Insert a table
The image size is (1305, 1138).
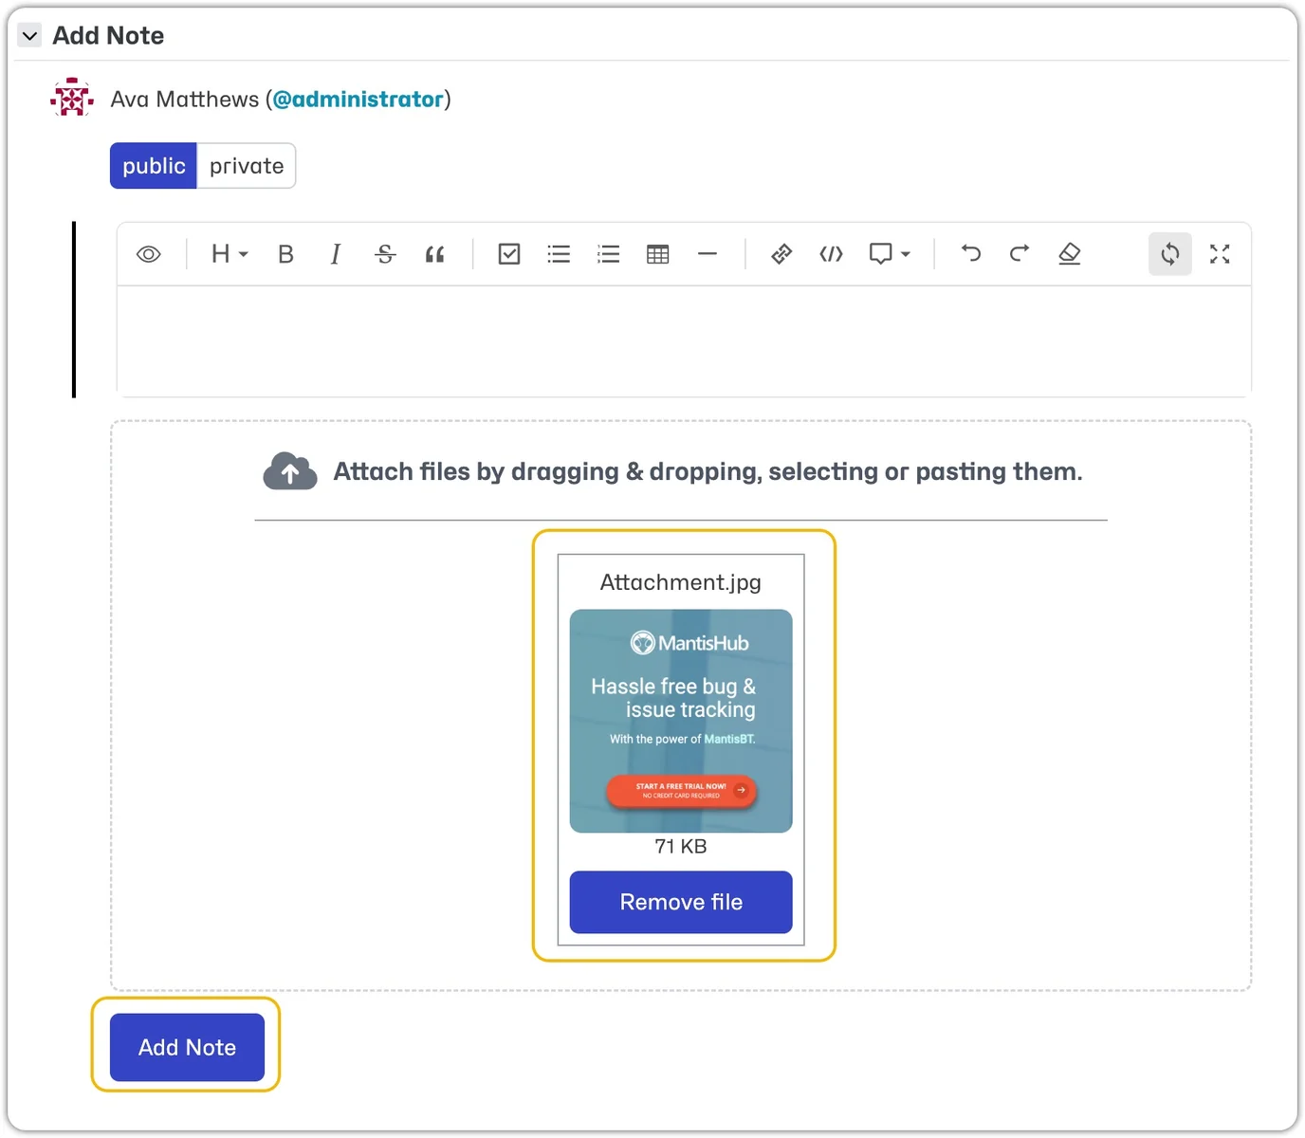[657, 254]
